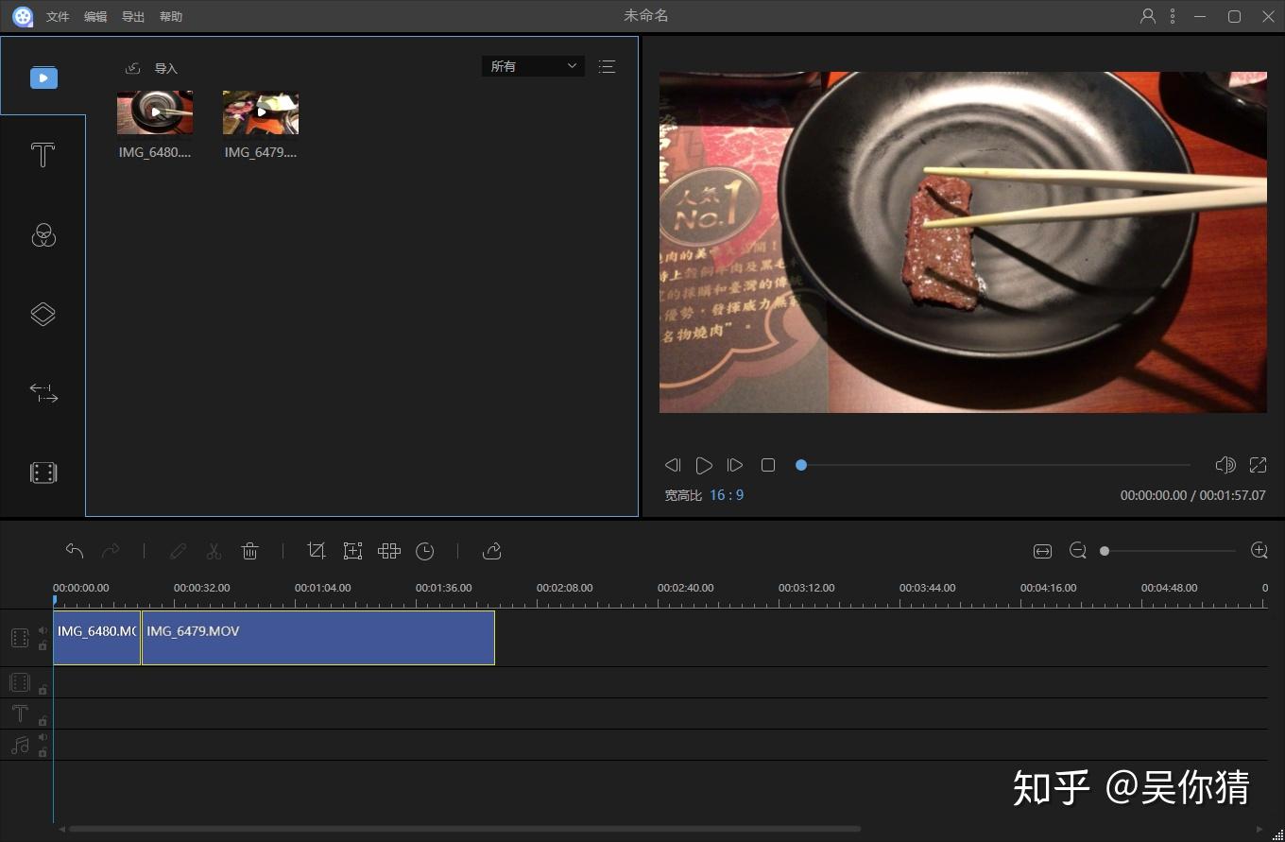The height and width of the screenshot is (842, 1285).
Task: Lock the music audio track
Action: pos(43,752)
